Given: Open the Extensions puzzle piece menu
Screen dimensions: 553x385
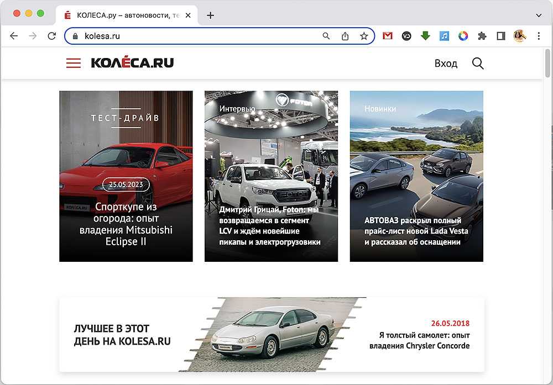Looking at the screenshot, I should tap(482, 36).
